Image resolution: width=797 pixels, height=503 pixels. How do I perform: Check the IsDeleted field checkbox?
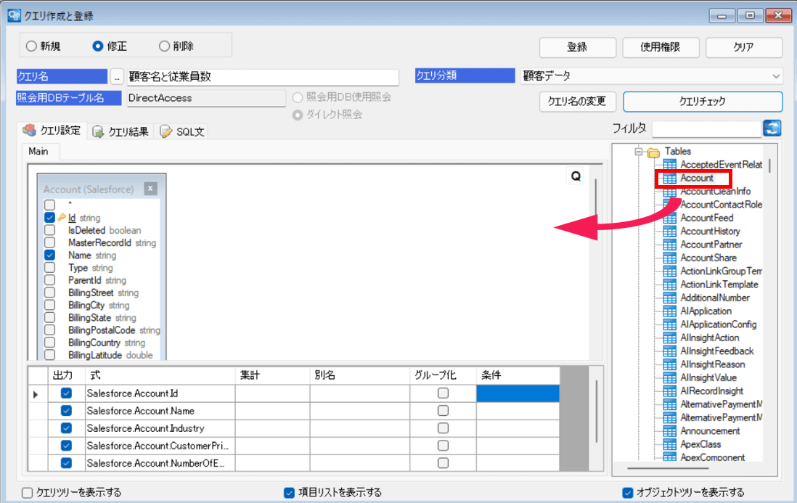(50, 230)
